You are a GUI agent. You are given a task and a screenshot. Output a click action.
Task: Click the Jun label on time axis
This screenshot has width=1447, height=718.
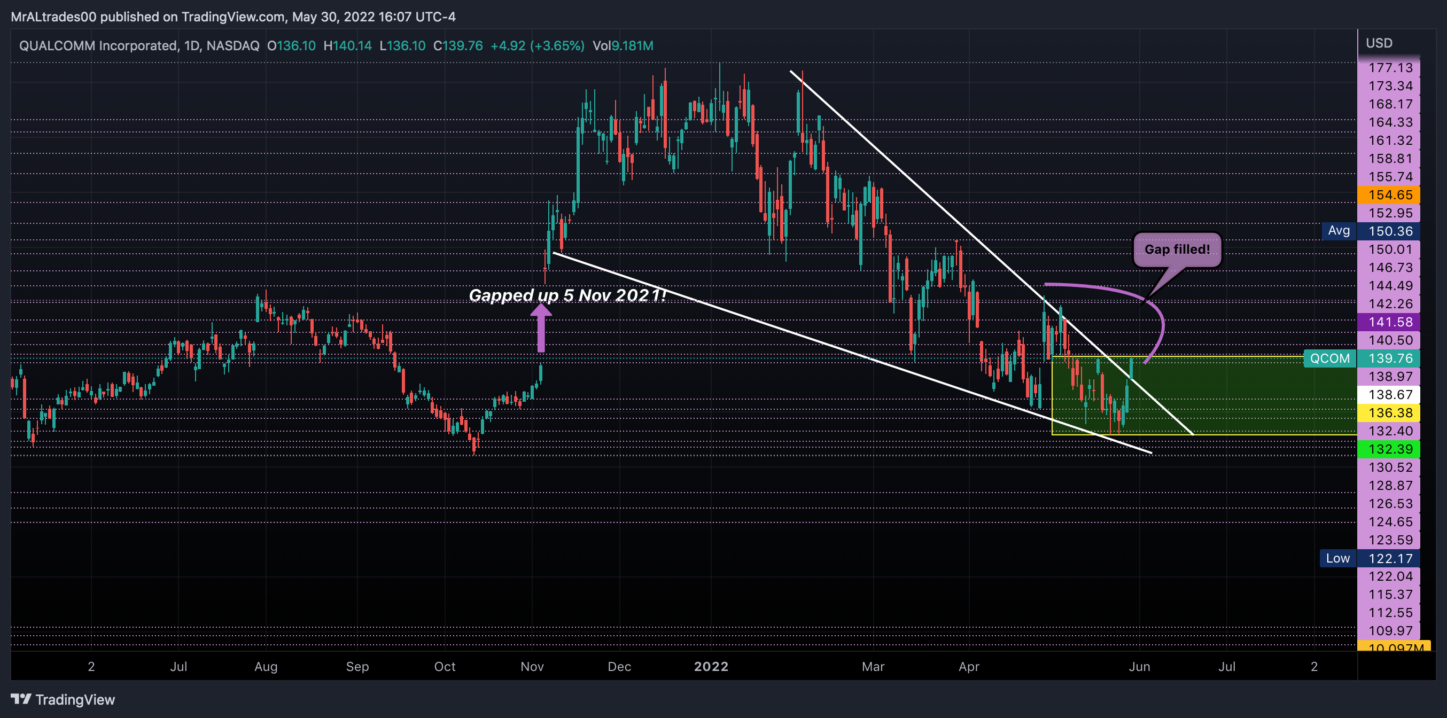(1139, 666)
